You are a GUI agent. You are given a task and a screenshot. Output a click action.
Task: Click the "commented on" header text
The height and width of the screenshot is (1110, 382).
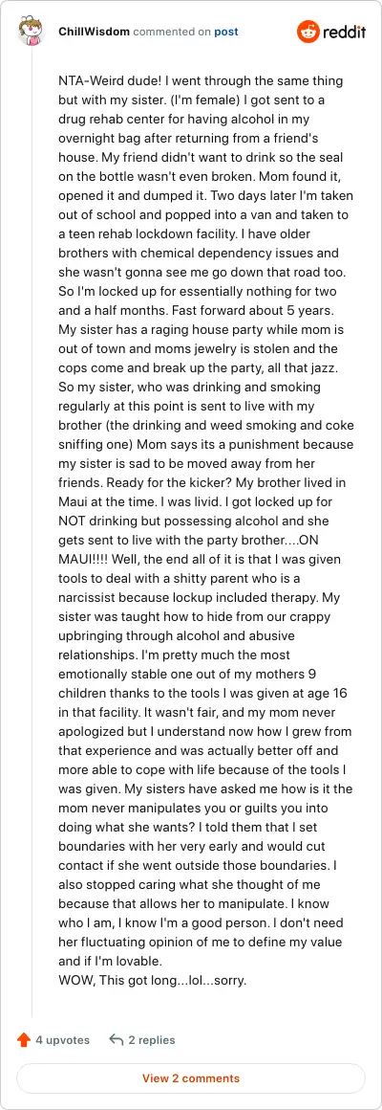point(172,32)
